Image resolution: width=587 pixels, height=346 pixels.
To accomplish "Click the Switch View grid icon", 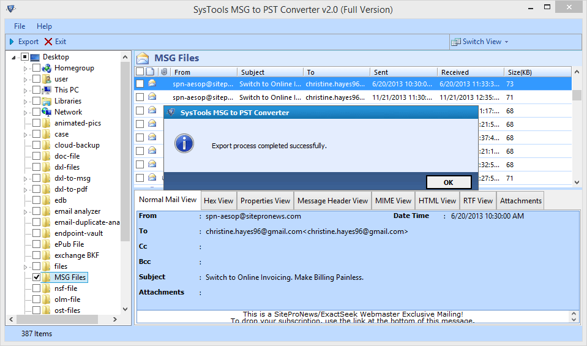I will (x=455, y=42).
